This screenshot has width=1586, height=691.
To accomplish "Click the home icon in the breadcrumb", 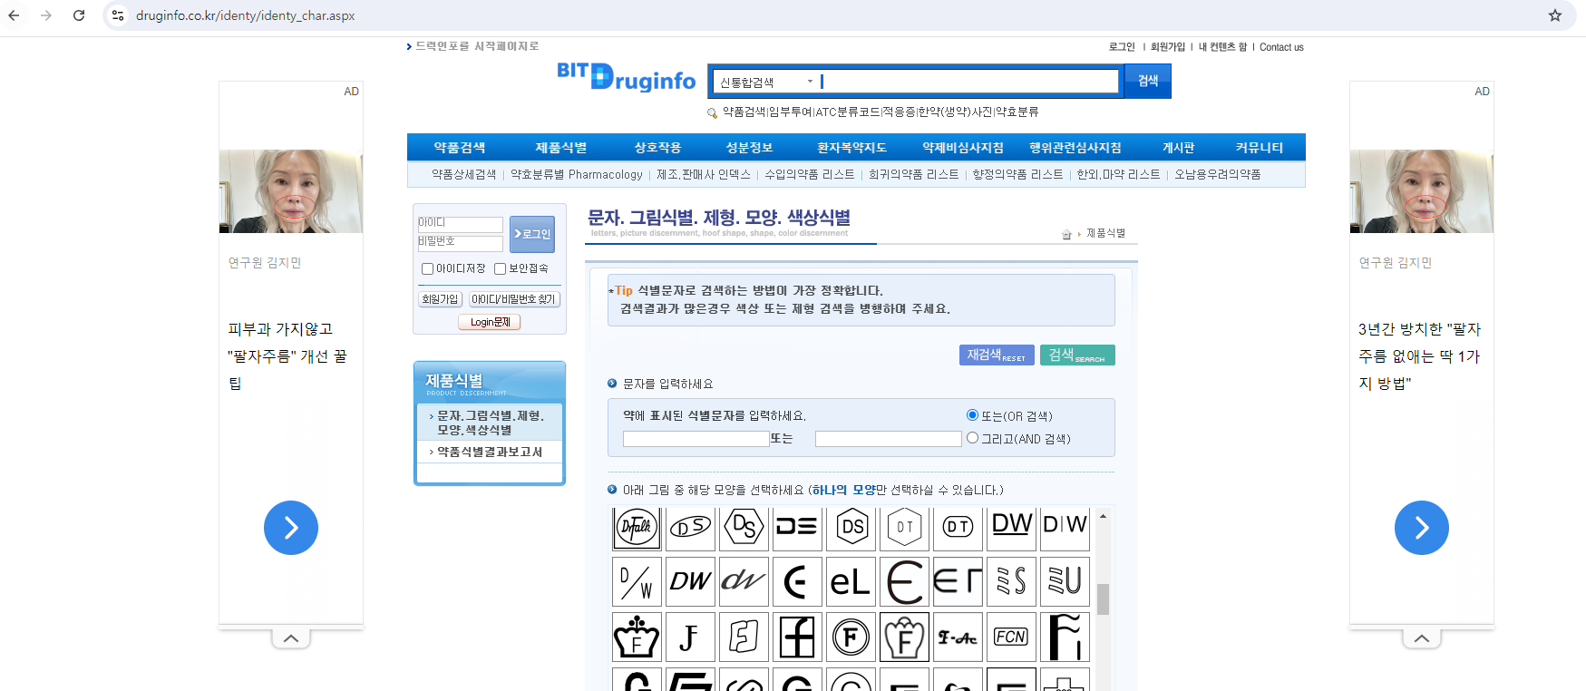I will point(1066,235).
